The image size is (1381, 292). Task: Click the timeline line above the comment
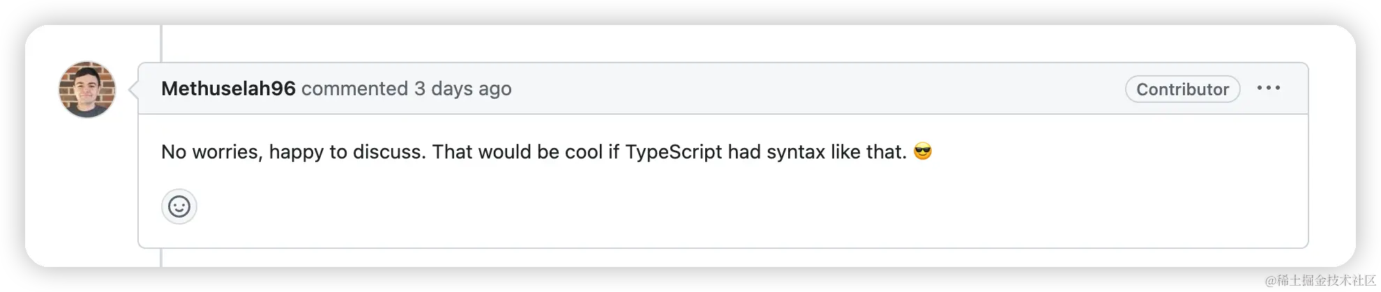point(161,43)
